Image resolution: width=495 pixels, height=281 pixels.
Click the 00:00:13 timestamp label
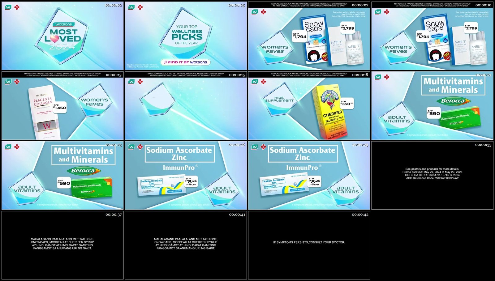[x=114, y=75]
